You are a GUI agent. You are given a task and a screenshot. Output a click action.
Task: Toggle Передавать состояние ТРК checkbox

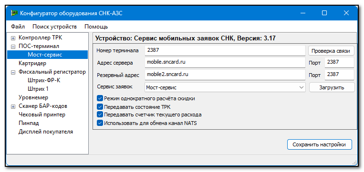tap(100, 107)
